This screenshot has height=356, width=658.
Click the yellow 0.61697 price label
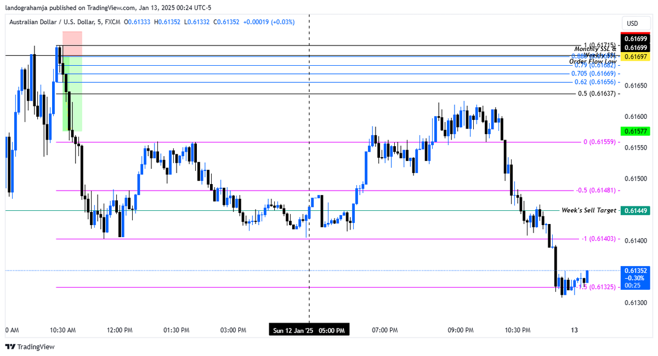pyautogui.click(x=636, y=57)
